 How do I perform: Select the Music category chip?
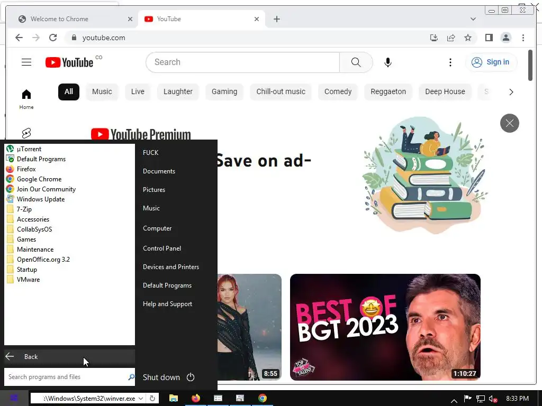tap(102, 92)
